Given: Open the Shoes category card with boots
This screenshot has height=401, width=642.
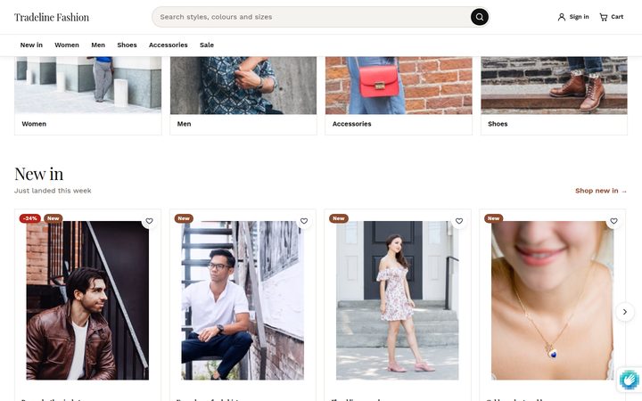Looking at the screenshot, I should 554,95.
